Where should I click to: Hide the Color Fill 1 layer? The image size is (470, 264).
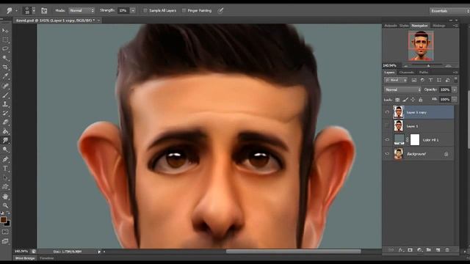tap(387, 140)
